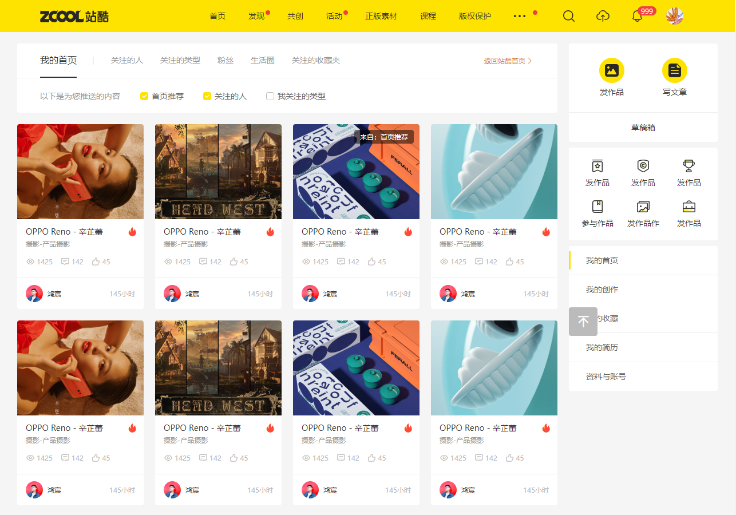Click the trophy icon in the shortcuts panel
This screenshot has width=736, height=515.
point(689,166)
